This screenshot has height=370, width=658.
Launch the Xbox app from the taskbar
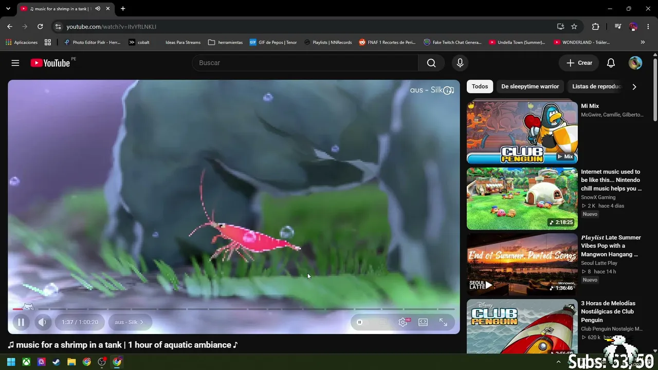[26, 362]
